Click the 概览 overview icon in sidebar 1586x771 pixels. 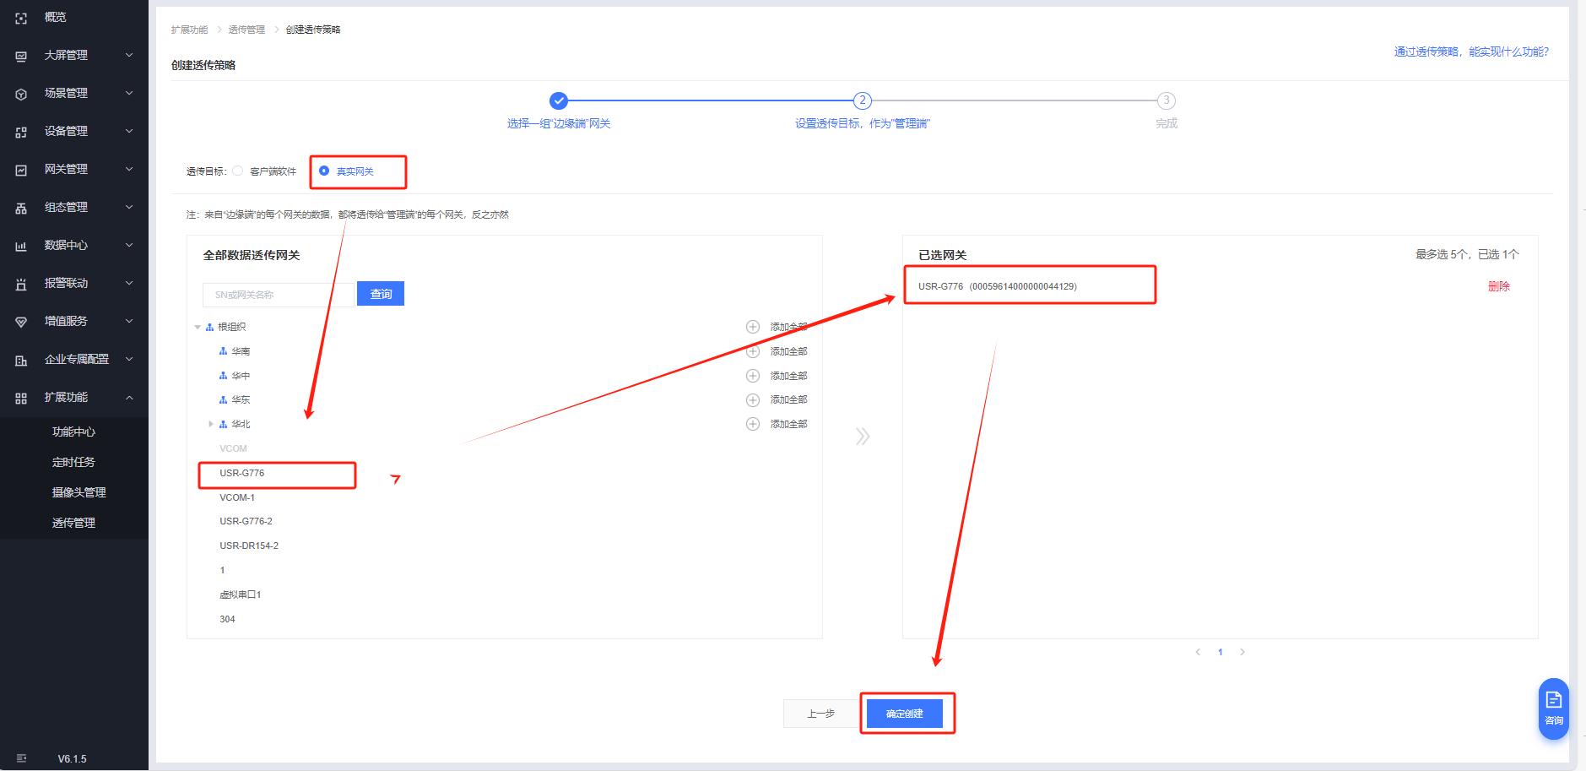pyautogui.click(x=21, y=18)
